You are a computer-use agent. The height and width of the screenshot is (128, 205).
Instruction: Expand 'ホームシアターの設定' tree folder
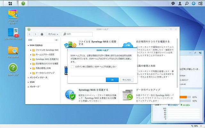[31, 55]
